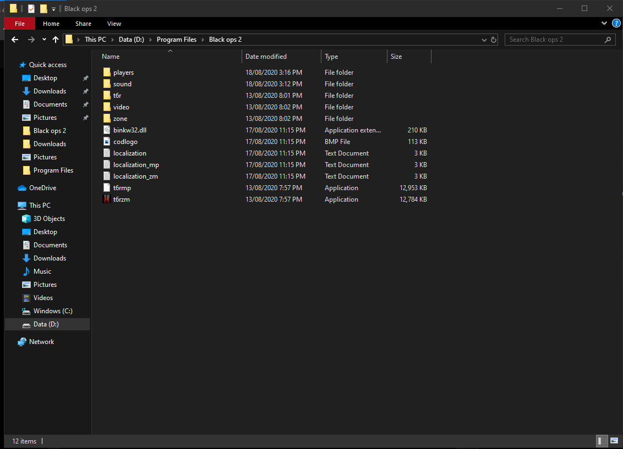Select the localization text document
Image resolution: width=623 pixels, height=449 pixels.
130,153
